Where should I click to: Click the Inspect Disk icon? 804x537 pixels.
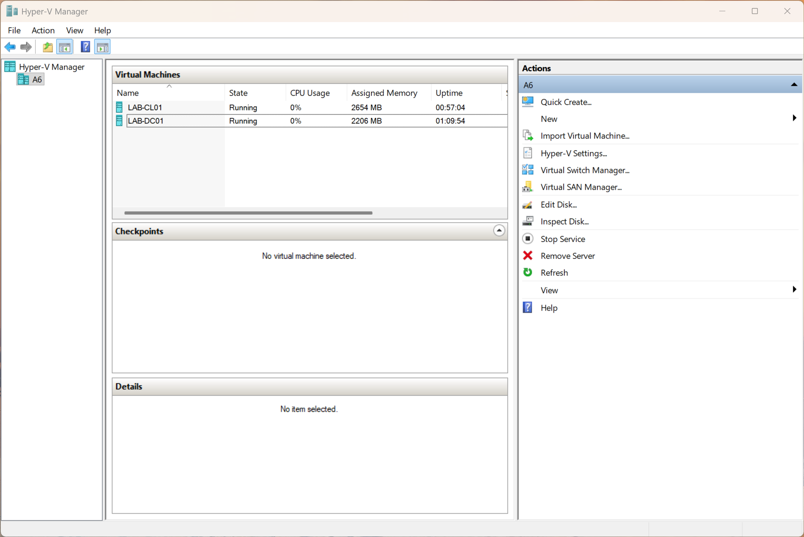point(528,222)
